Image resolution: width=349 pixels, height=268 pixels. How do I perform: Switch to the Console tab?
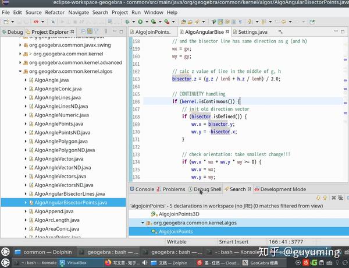pyautogui.click(x=143, y=189)
